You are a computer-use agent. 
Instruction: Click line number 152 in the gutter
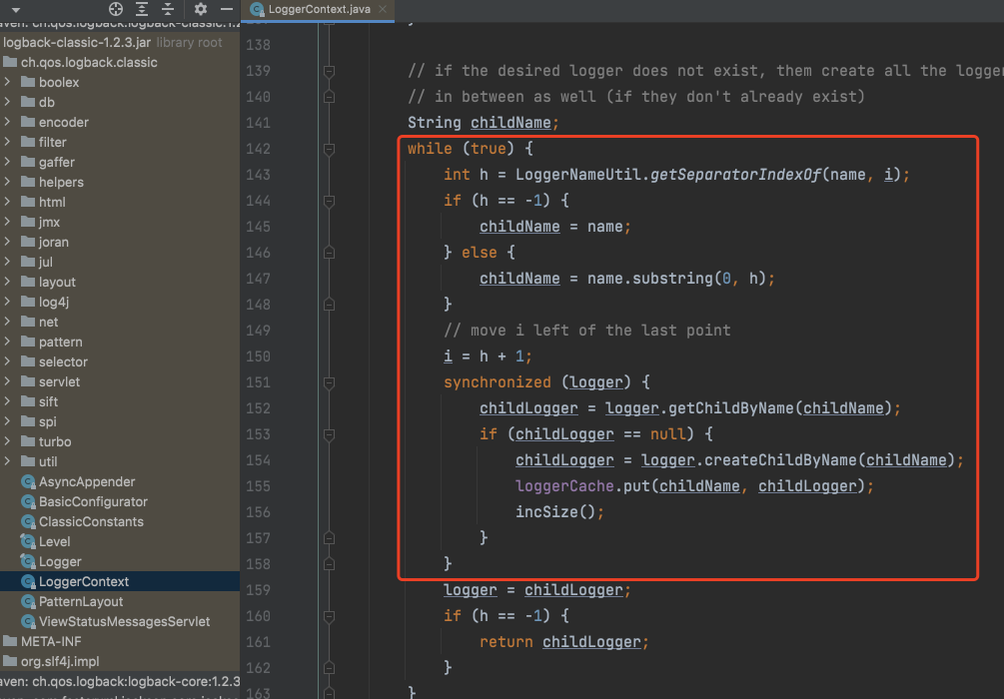coord(258,408)
